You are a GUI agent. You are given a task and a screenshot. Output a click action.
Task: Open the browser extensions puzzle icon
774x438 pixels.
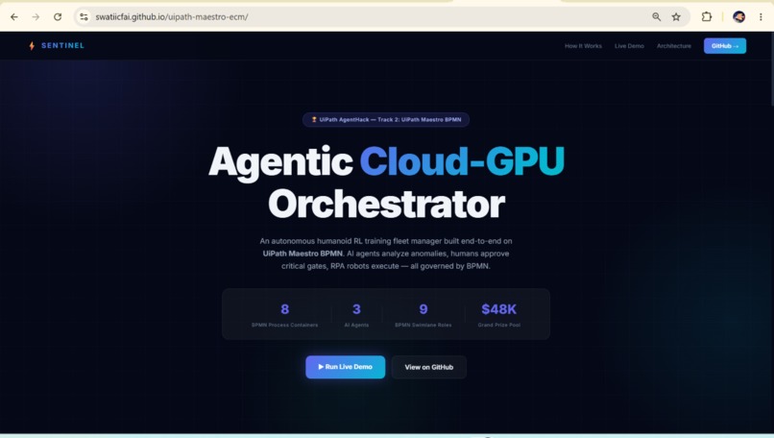[707, 16]
